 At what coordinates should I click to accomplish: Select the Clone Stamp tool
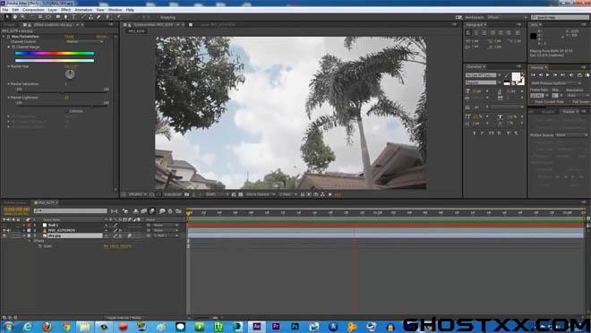click(90, 17)
